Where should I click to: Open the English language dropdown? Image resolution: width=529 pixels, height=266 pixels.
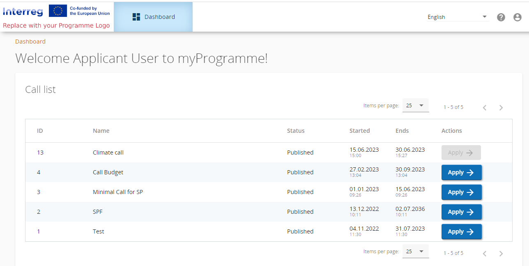[x=457, y=17]
